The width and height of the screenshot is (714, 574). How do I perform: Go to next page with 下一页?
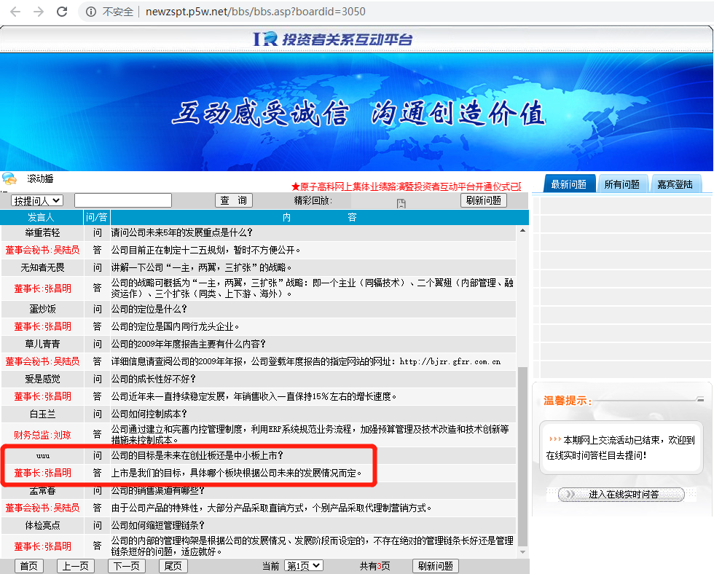pos(126,566)
